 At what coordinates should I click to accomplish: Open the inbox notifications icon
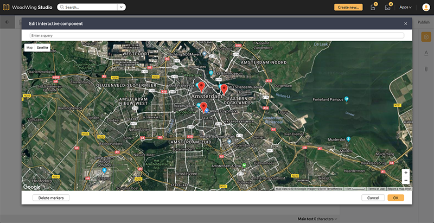point(388,8)
